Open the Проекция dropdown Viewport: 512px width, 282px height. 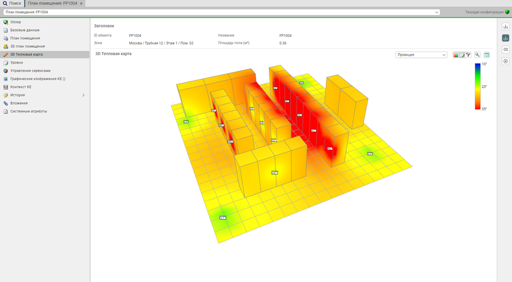click(421, 55)
